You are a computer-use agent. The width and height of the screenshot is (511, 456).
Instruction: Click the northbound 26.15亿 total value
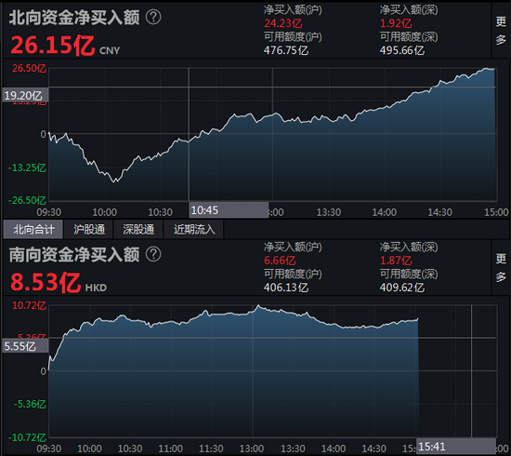pos(53,45)
